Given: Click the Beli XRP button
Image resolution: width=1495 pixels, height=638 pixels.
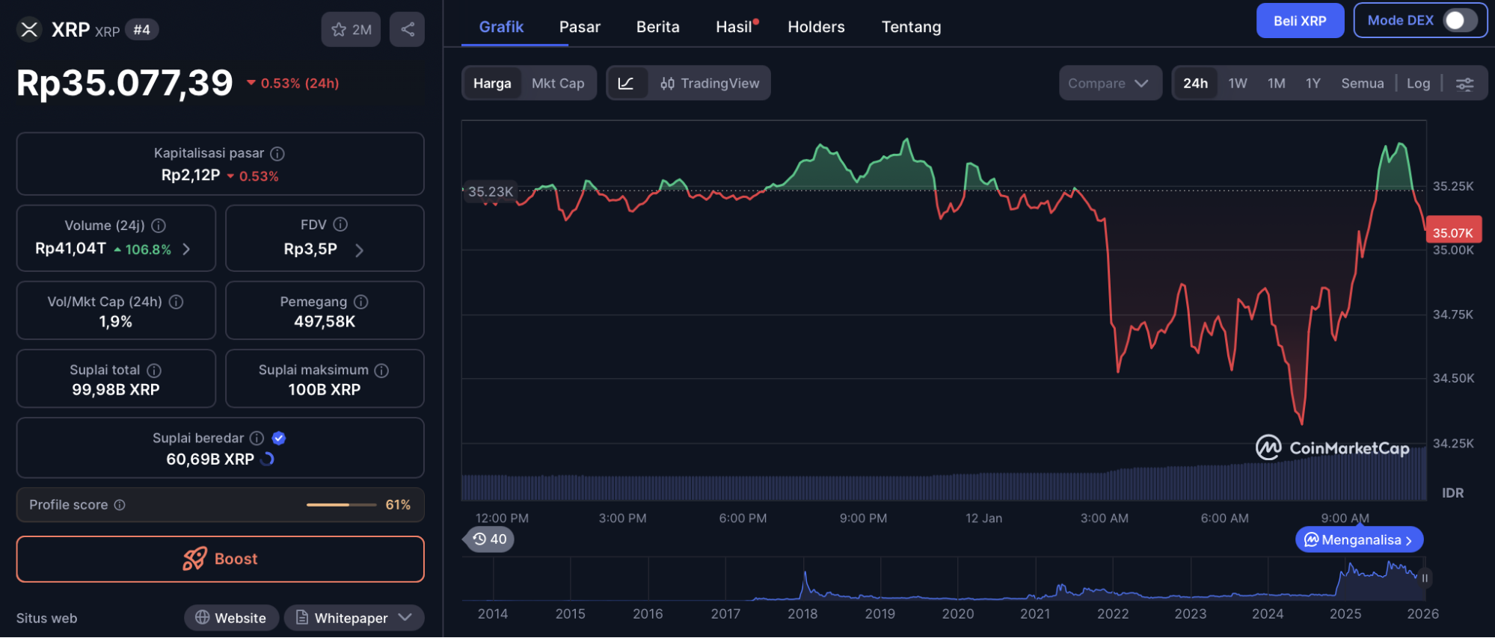Looking at the screenshot, I should click(x=1299, y=21).
